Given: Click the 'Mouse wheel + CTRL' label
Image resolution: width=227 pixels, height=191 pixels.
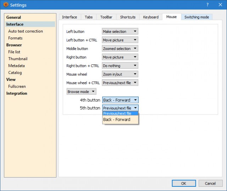Looking at the screenshot, I should click(83, 83).
